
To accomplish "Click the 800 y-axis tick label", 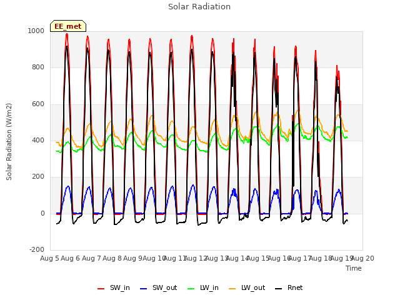I will click(x=38, y=67).
